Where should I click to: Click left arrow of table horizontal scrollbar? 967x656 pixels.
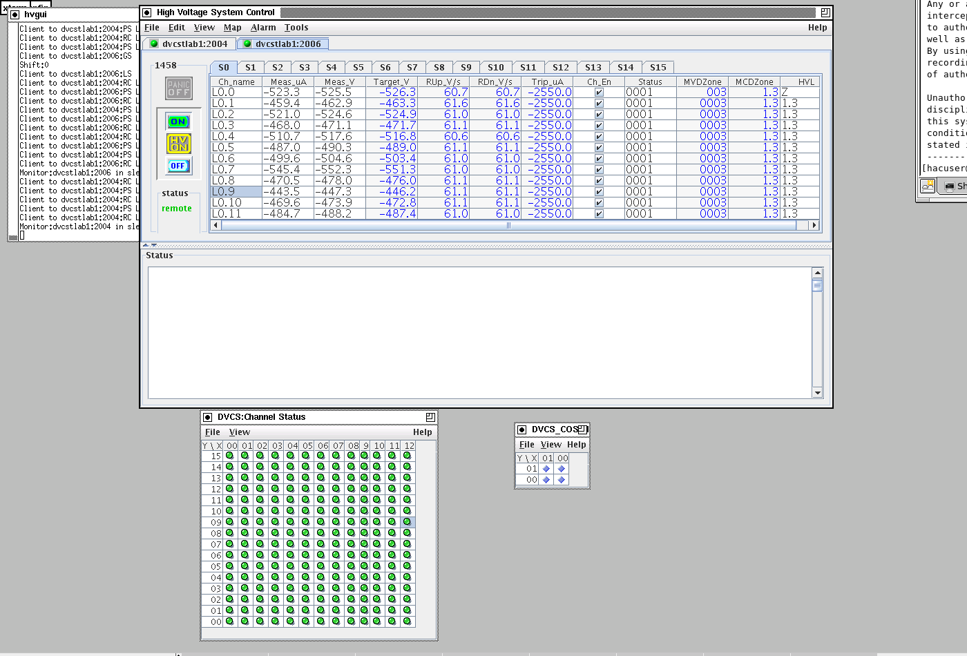[216, 225]
